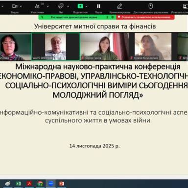This screenshot has height=188, width=188.
Task: Open the Chat icon
Action: click(61, 6)
